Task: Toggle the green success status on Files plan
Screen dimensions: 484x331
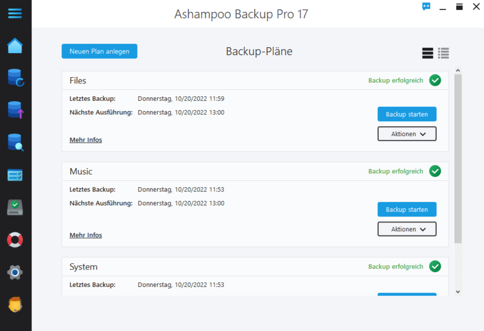Action: pyautogui.click(x=435, y=80)
